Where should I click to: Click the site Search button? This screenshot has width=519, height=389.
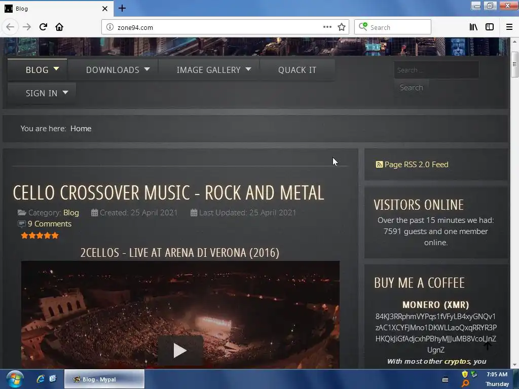tap(411, 87)
